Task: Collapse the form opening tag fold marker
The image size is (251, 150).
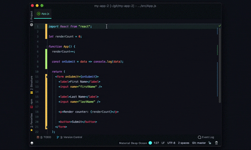Action: click(47, 77)
